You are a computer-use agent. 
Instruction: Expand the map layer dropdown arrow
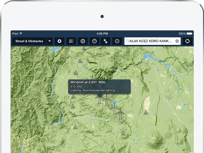(50, 41)
